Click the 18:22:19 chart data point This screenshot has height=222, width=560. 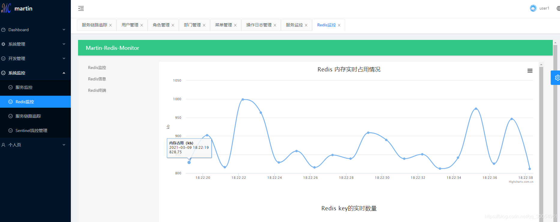pyautogui.click(x=189, y=162)
